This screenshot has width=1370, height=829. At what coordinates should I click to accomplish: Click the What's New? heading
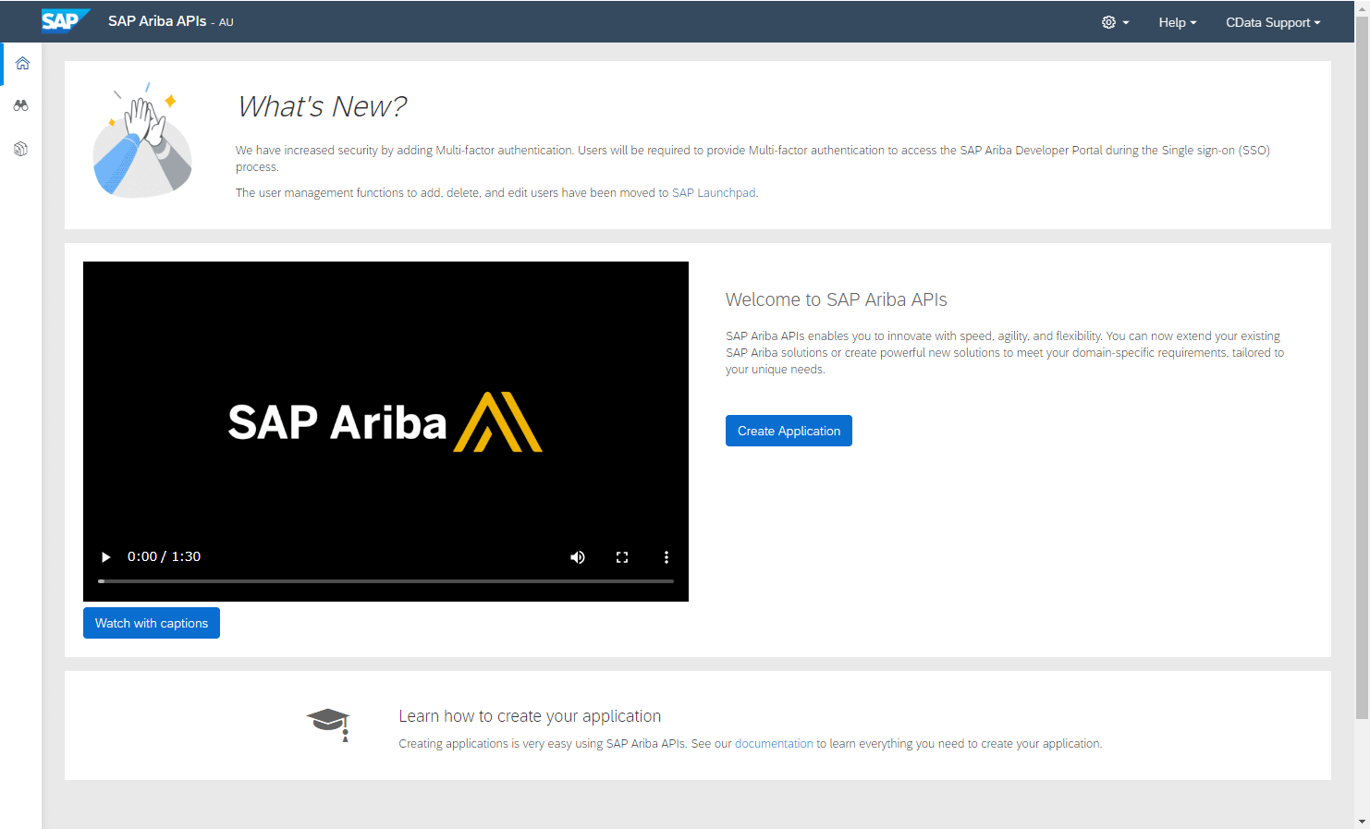[x=322, y=106]
